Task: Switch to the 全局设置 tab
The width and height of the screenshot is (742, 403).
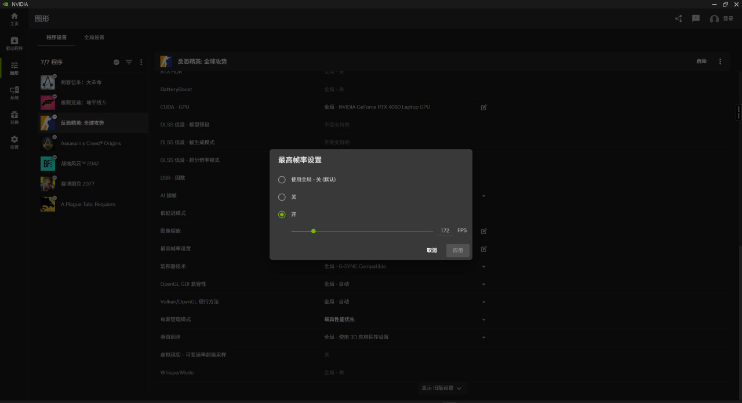Action: tap(94, 37)
